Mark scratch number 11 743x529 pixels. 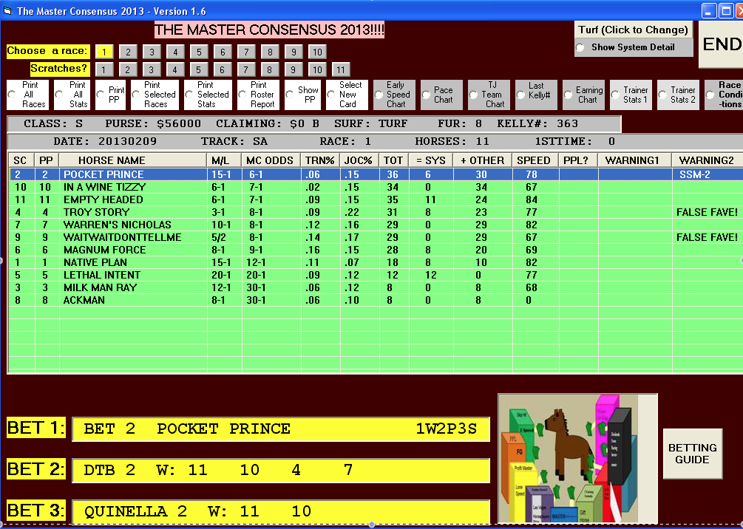coord(339,69)
